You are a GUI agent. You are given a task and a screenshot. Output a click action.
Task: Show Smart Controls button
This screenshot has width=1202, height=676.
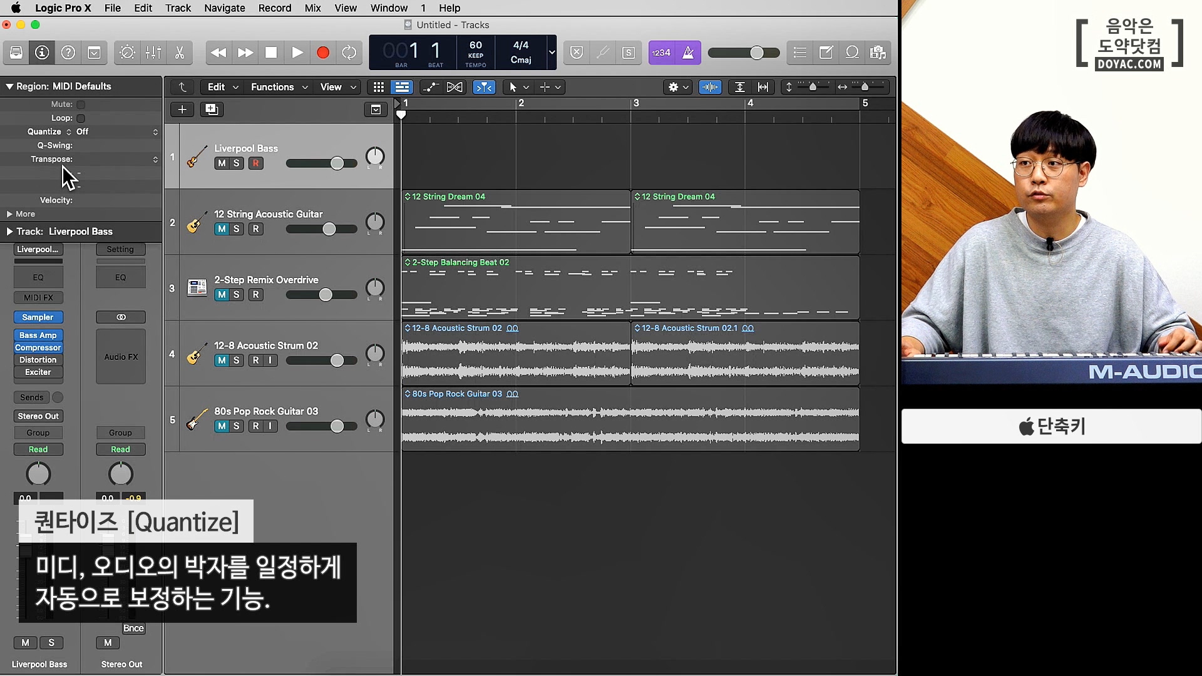pyautogui.click(x=127, y=53)
